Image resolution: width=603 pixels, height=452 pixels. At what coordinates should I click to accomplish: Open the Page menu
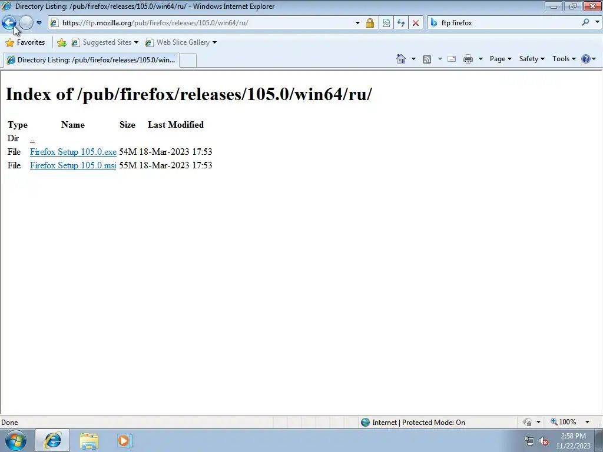tap(501, 59)
